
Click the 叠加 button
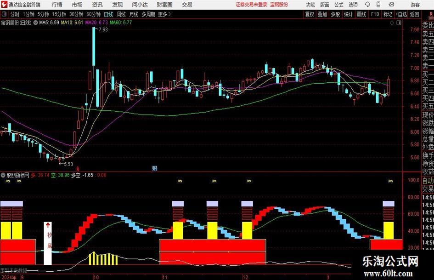(x=322, y=14)
